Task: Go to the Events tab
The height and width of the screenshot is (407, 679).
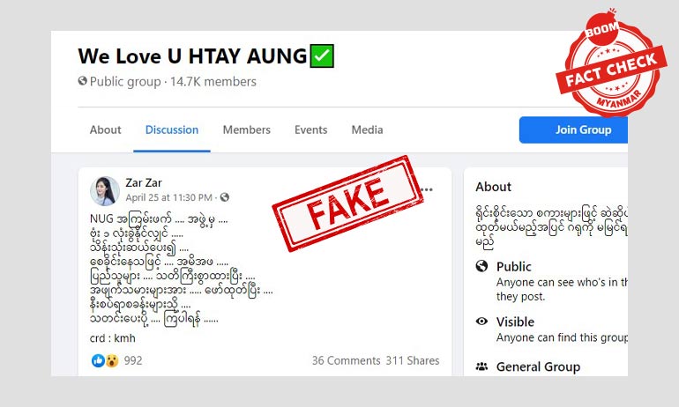Action: (x=311, y=129)
